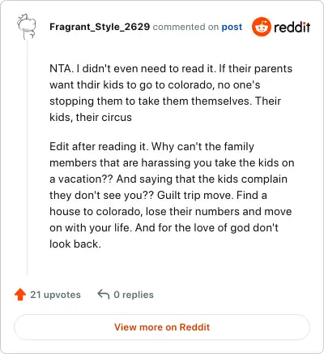
Task: Click the first paragraph starting with 'NTA'
Action: 171,93
